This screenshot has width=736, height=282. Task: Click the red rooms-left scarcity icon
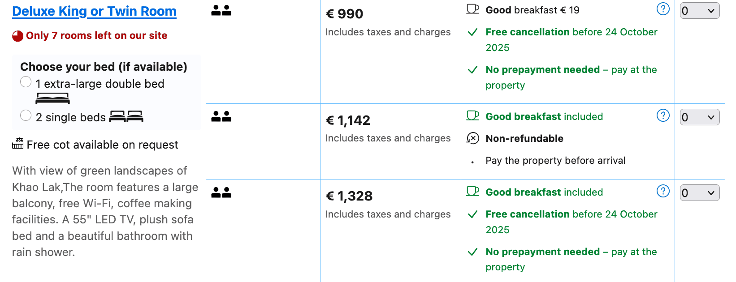[x=17, y=36]
